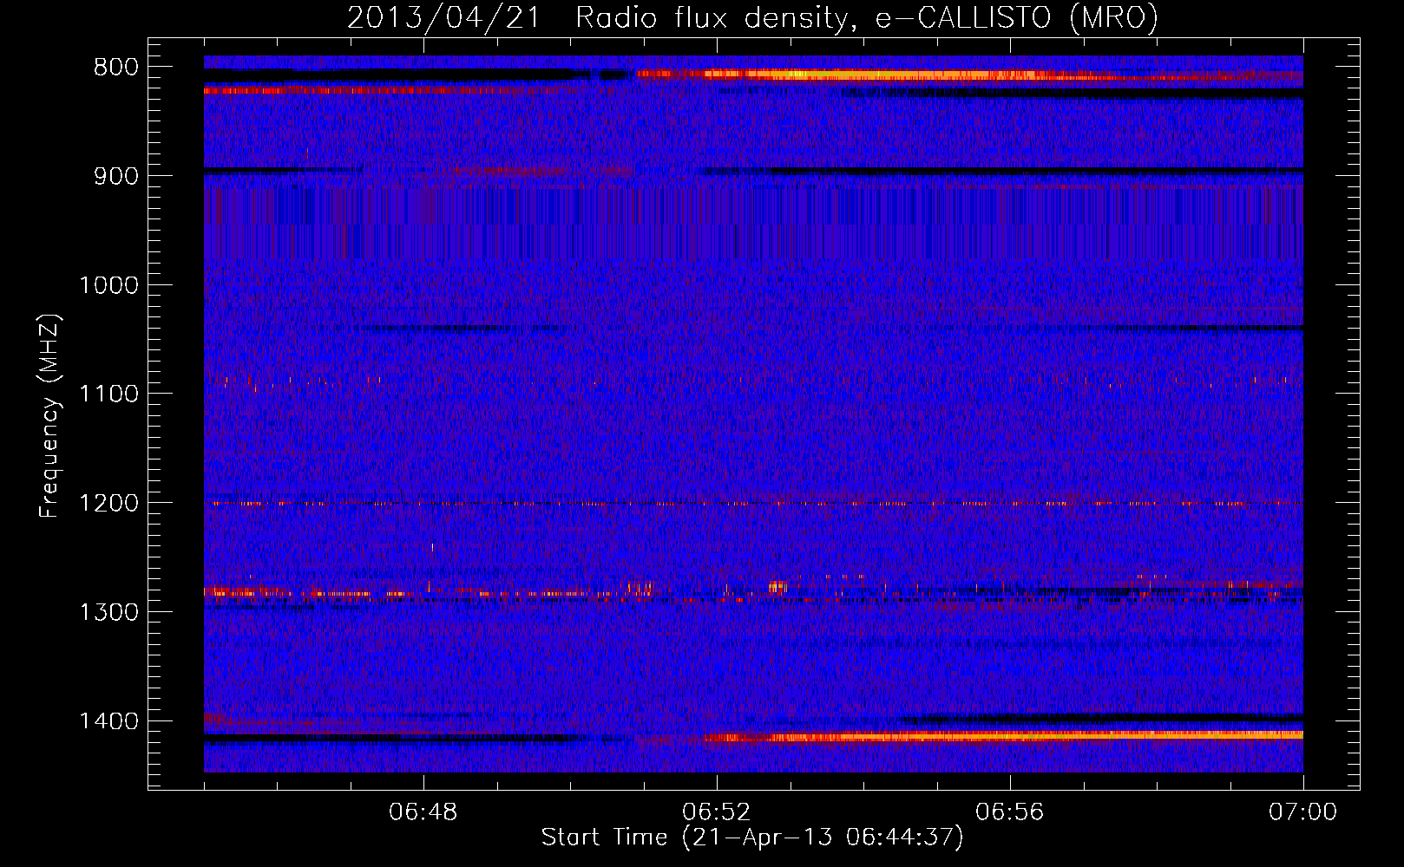Click the 1100 frequency tick label
Screen dimensions: 1404x867
[109, 394]
